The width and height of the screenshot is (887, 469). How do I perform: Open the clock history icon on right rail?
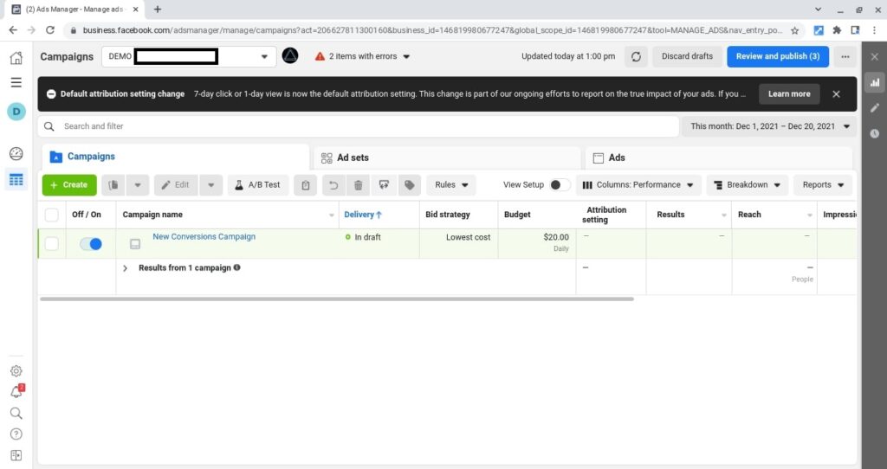875,133
